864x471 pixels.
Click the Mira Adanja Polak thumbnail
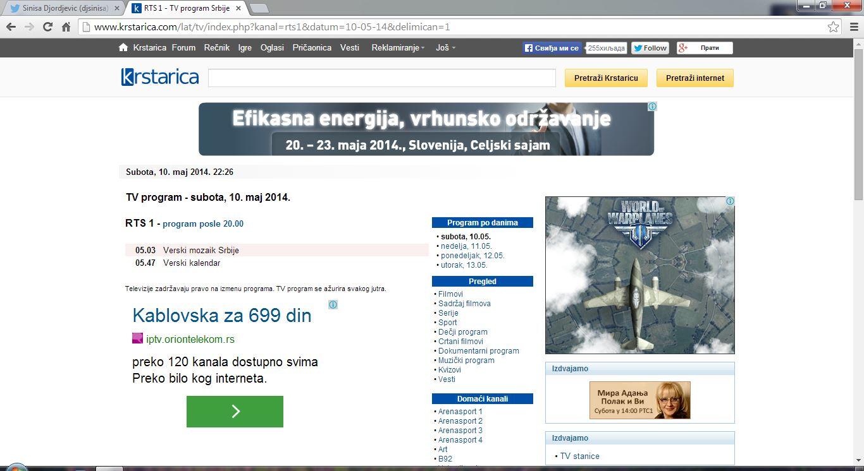639,400
